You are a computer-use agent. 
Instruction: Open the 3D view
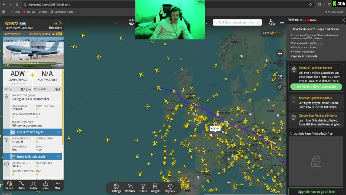9,185
